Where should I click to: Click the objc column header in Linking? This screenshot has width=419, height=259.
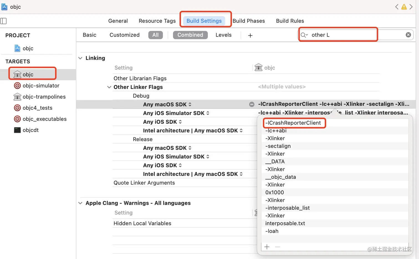(x=265, y=68)
